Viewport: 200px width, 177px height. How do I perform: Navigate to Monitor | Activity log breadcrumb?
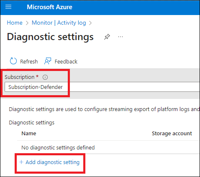point(59,23)
